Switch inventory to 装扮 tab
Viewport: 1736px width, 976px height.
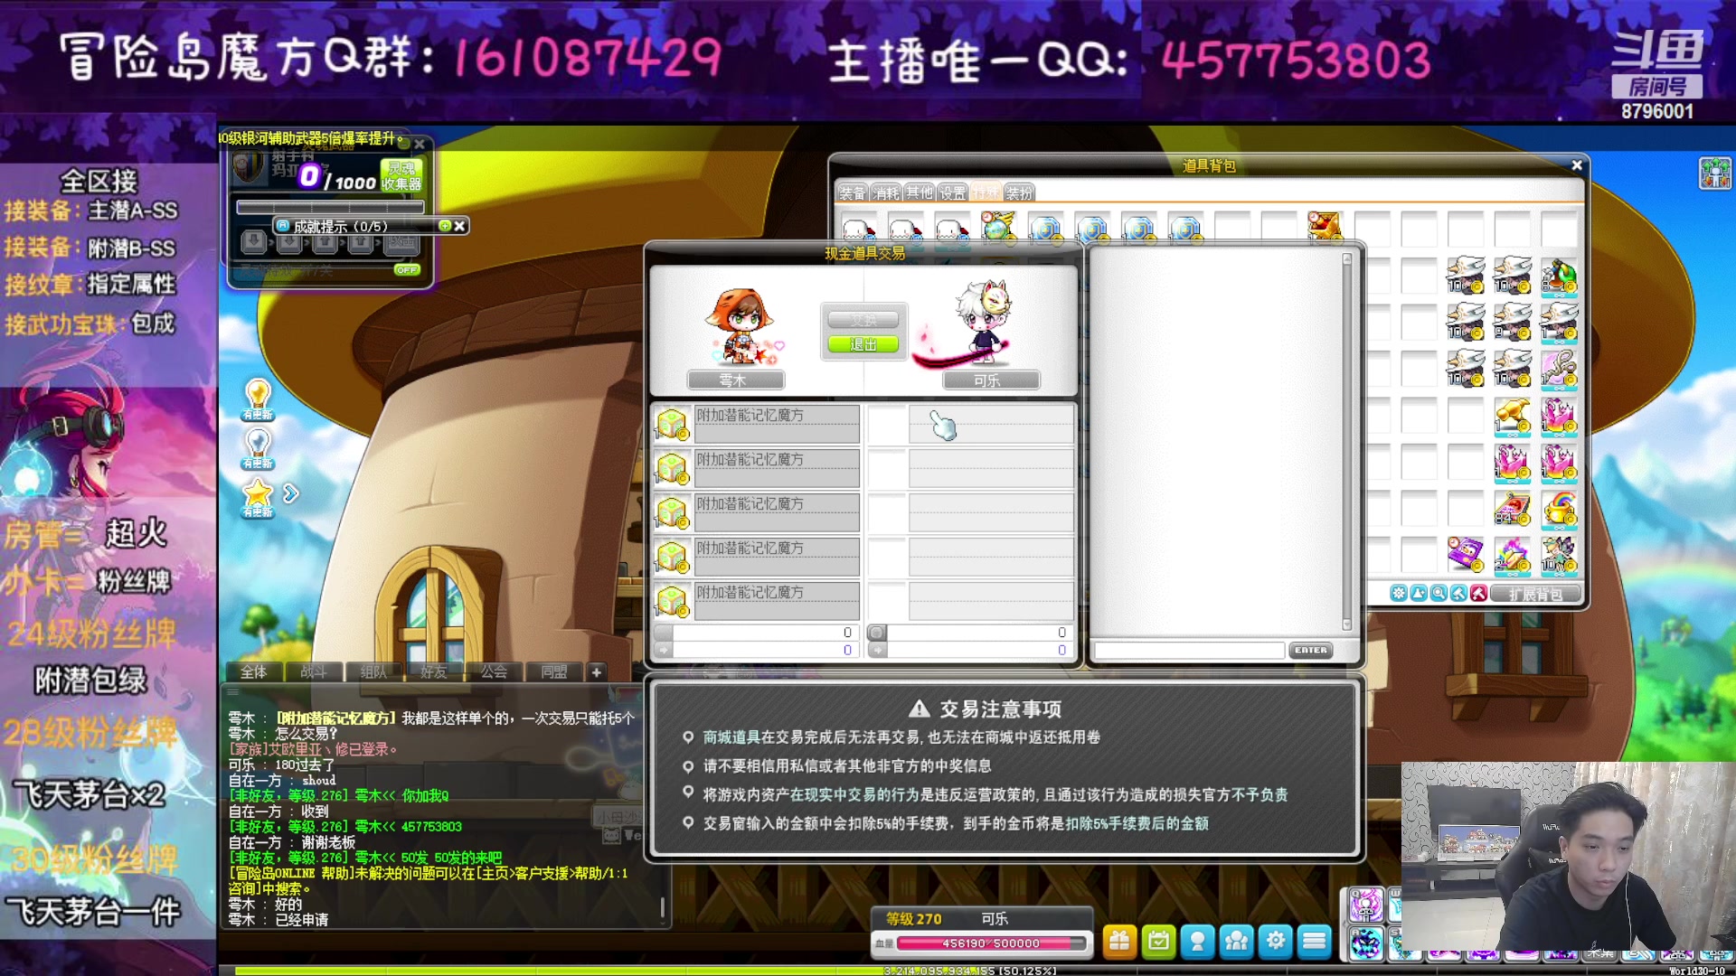(x=1019, y=192)
